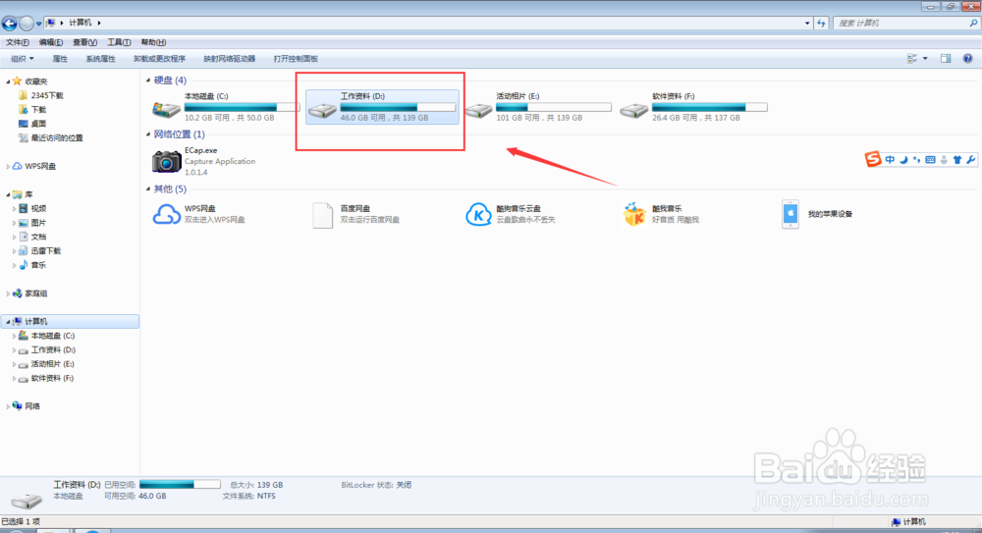
Task: Click the change view icon in toolbar
Action: click(912, 58)
